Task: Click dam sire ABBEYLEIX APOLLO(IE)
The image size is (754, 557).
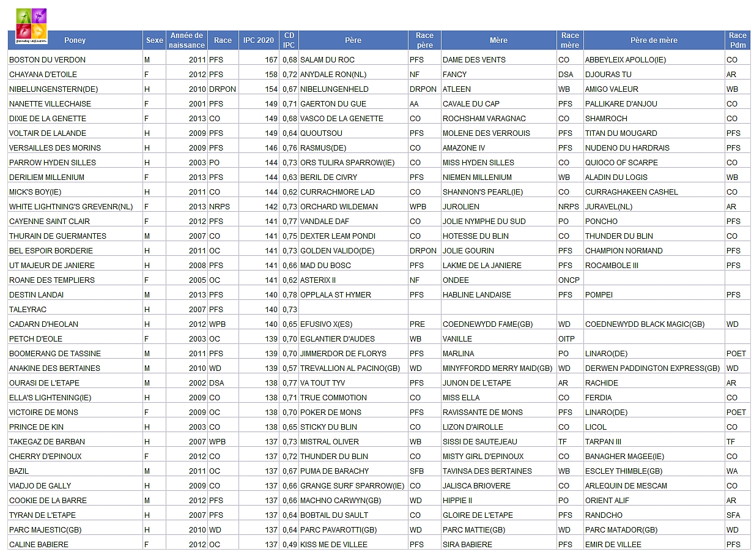Action: 626,60
